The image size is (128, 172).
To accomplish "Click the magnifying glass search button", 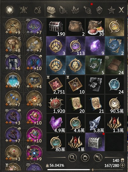I will click(72, 158).
